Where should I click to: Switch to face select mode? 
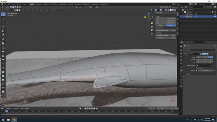(19, 10)
